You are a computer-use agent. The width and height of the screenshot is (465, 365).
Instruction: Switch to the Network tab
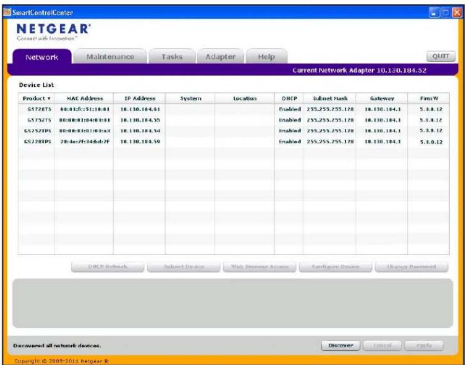pyautogui.click(x=42, y=57)
